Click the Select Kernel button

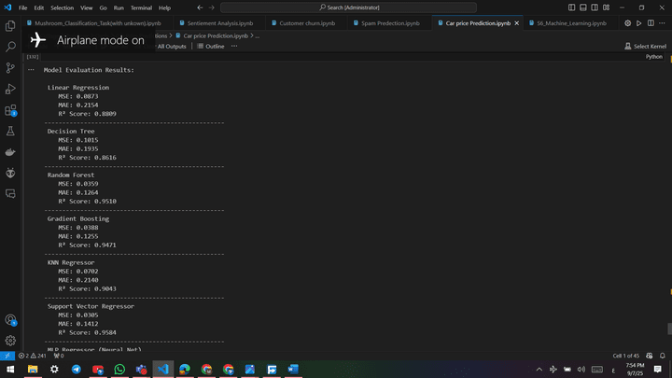[646, 47]
